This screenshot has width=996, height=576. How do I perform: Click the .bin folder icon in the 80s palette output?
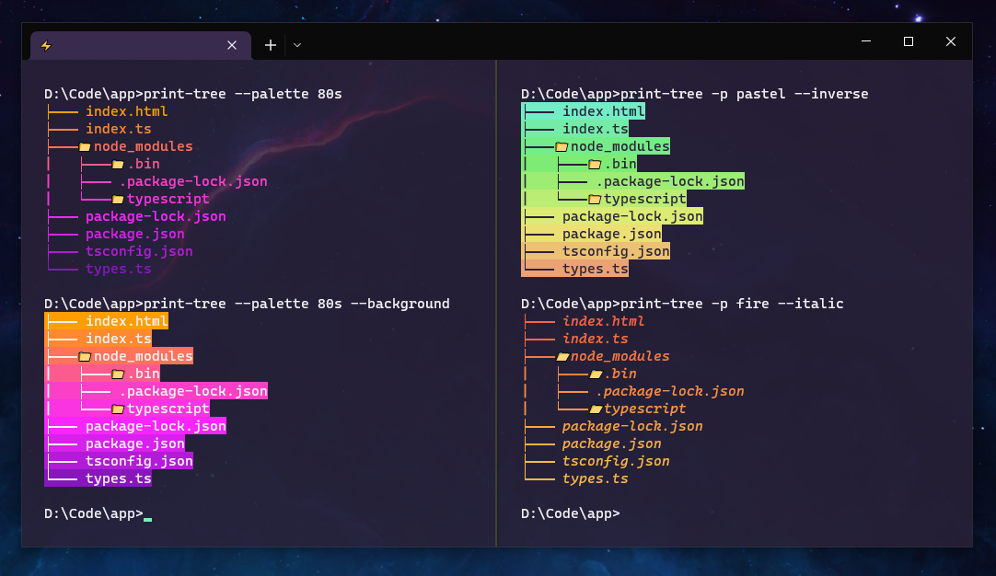pyautogui.click(x=119, y=164)
